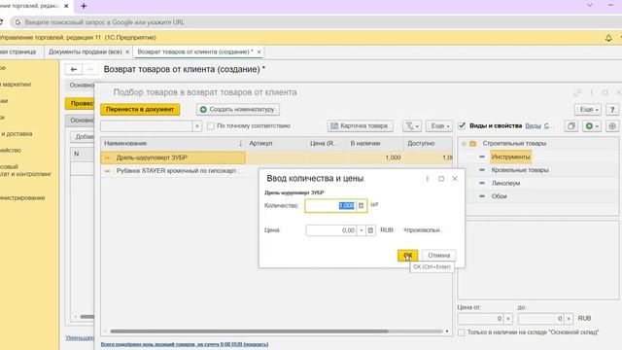Clear the Цена до field value
The image size is (622, 350).
569,319
